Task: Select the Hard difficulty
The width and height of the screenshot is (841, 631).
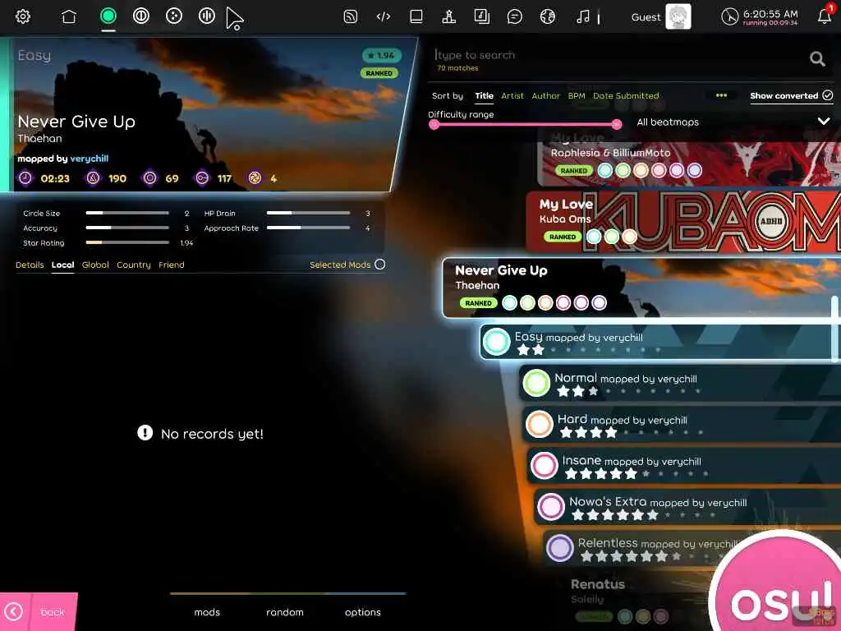Action: point(682,424)
